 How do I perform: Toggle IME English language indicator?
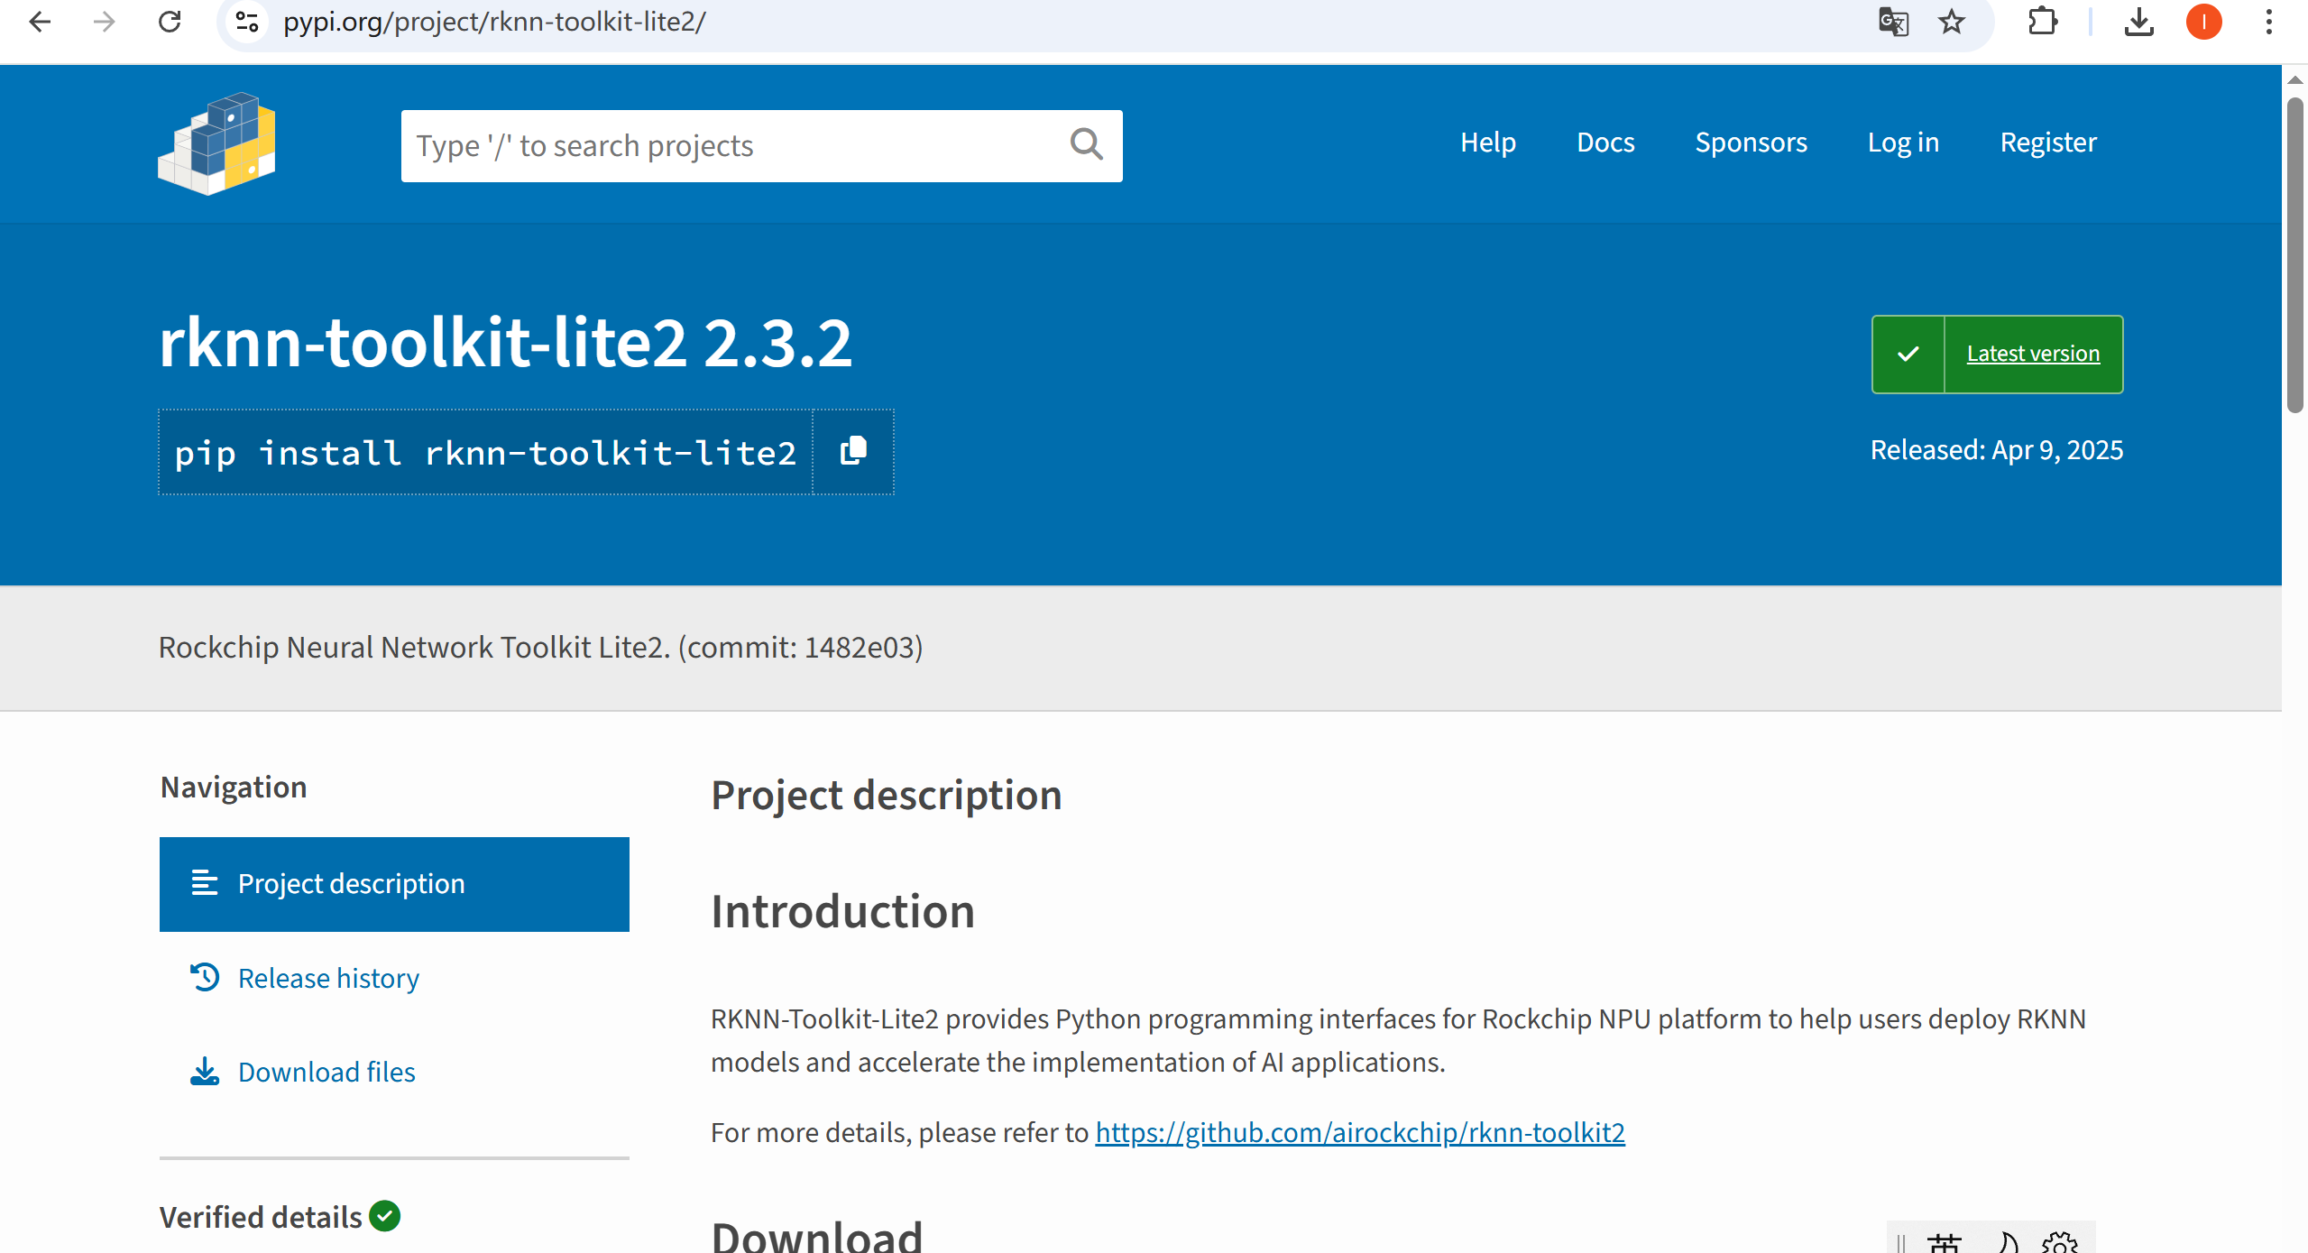[x=1945, y=1243]
